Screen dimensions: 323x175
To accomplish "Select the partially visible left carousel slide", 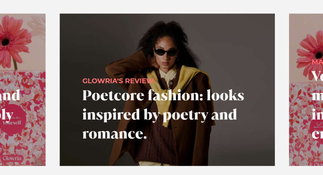I will click(x=23, y=90).
